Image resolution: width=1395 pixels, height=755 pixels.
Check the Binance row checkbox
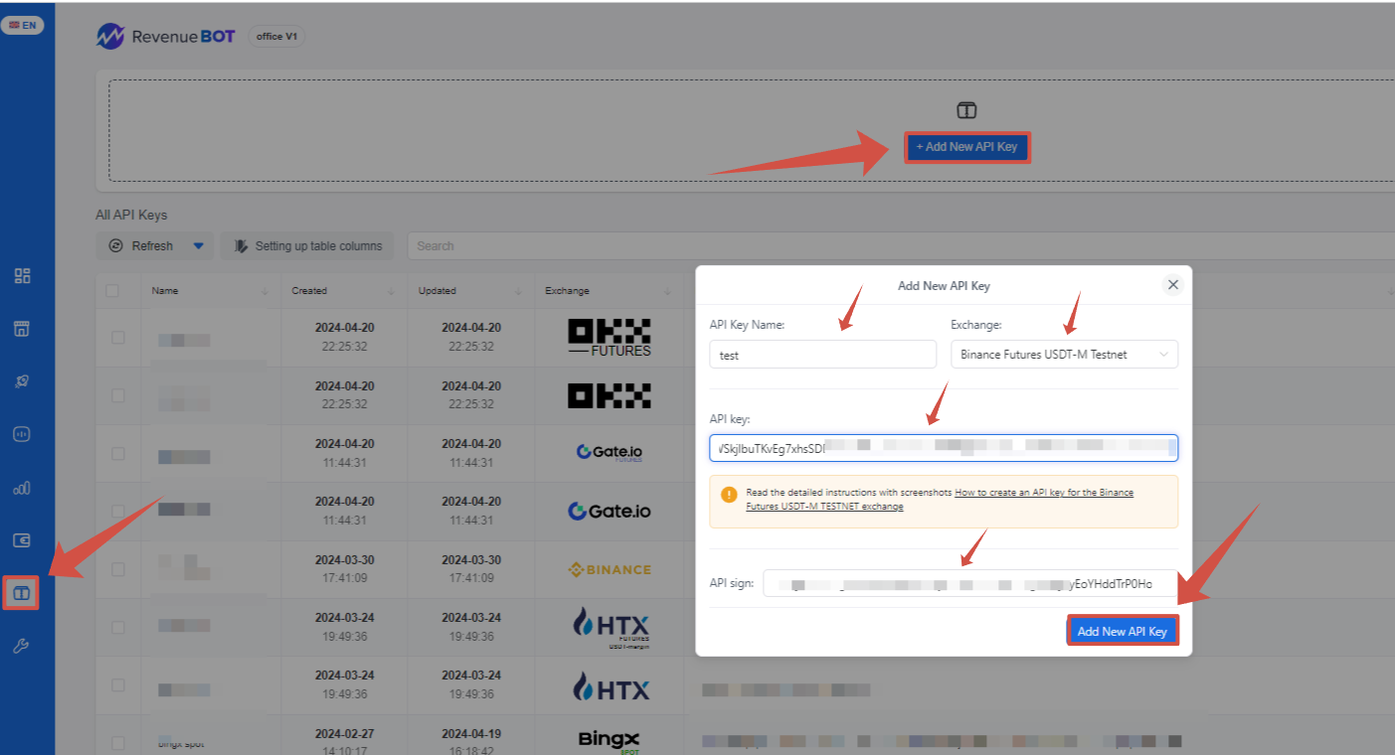pyautogui.click(x=118, y=569)
